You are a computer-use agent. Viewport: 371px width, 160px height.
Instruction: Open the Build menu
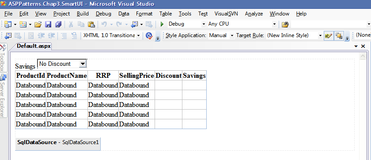coord(83,14)
